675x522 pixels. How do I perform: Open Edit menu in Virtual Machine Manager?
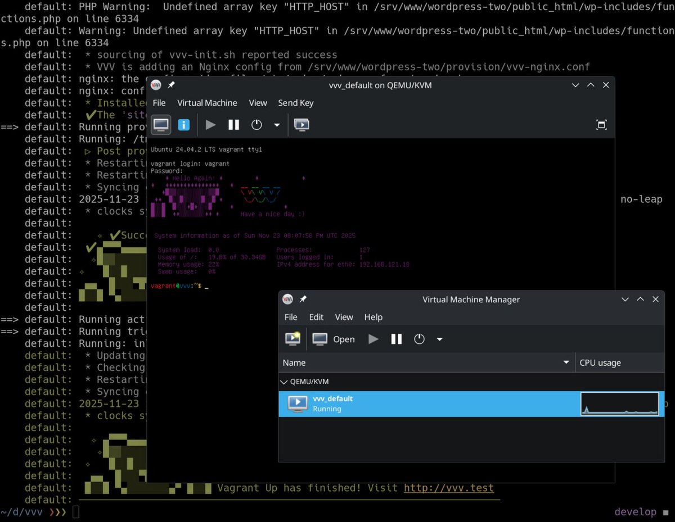click(x=316, y=317)
